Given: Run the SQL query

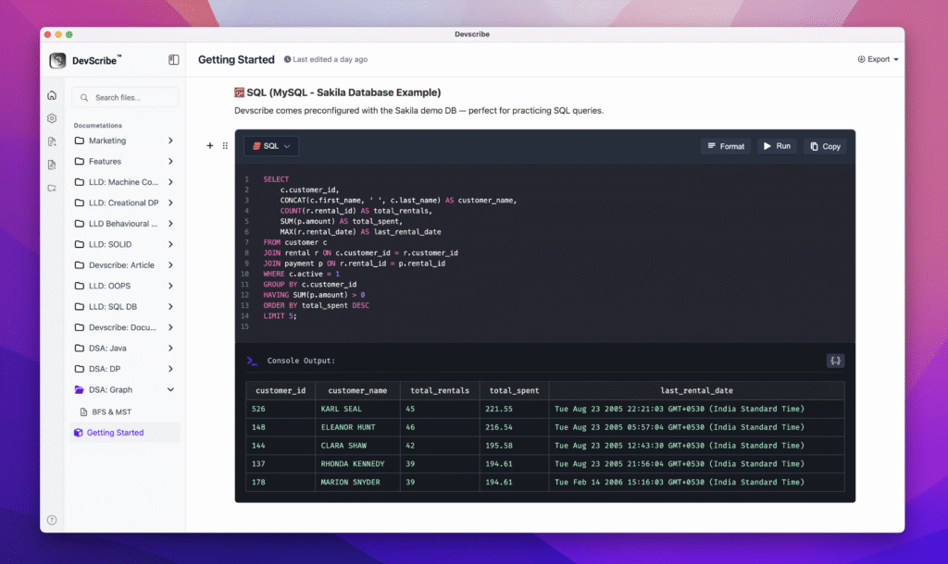Looking at the screenshot, I should [777, 146].
